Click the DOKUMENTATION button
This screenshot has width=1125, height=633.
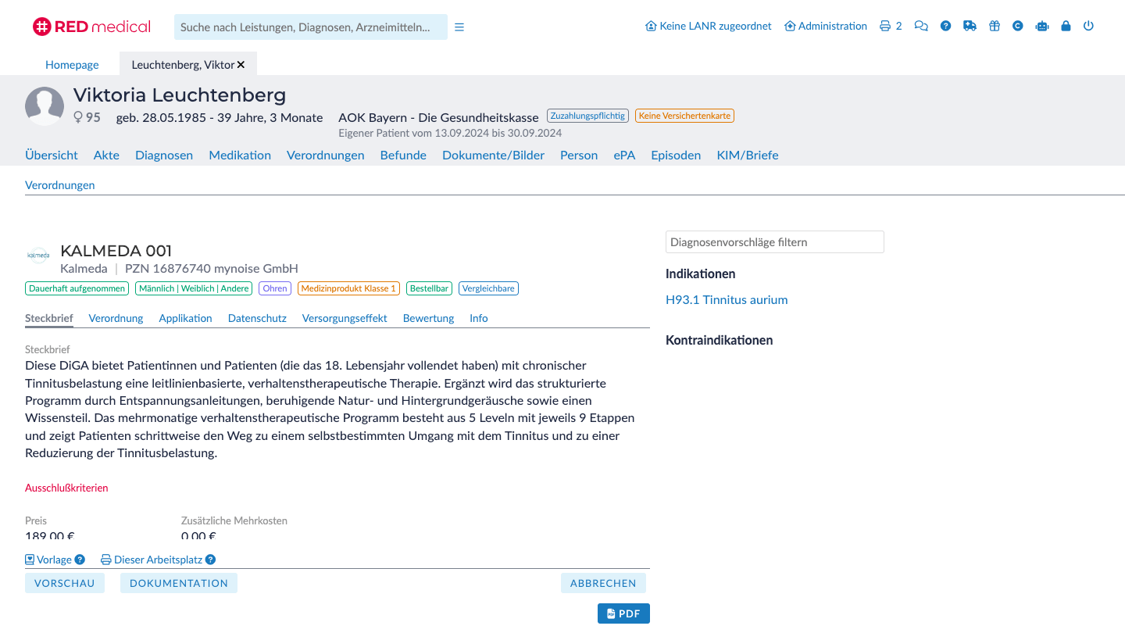coord(179,583)
